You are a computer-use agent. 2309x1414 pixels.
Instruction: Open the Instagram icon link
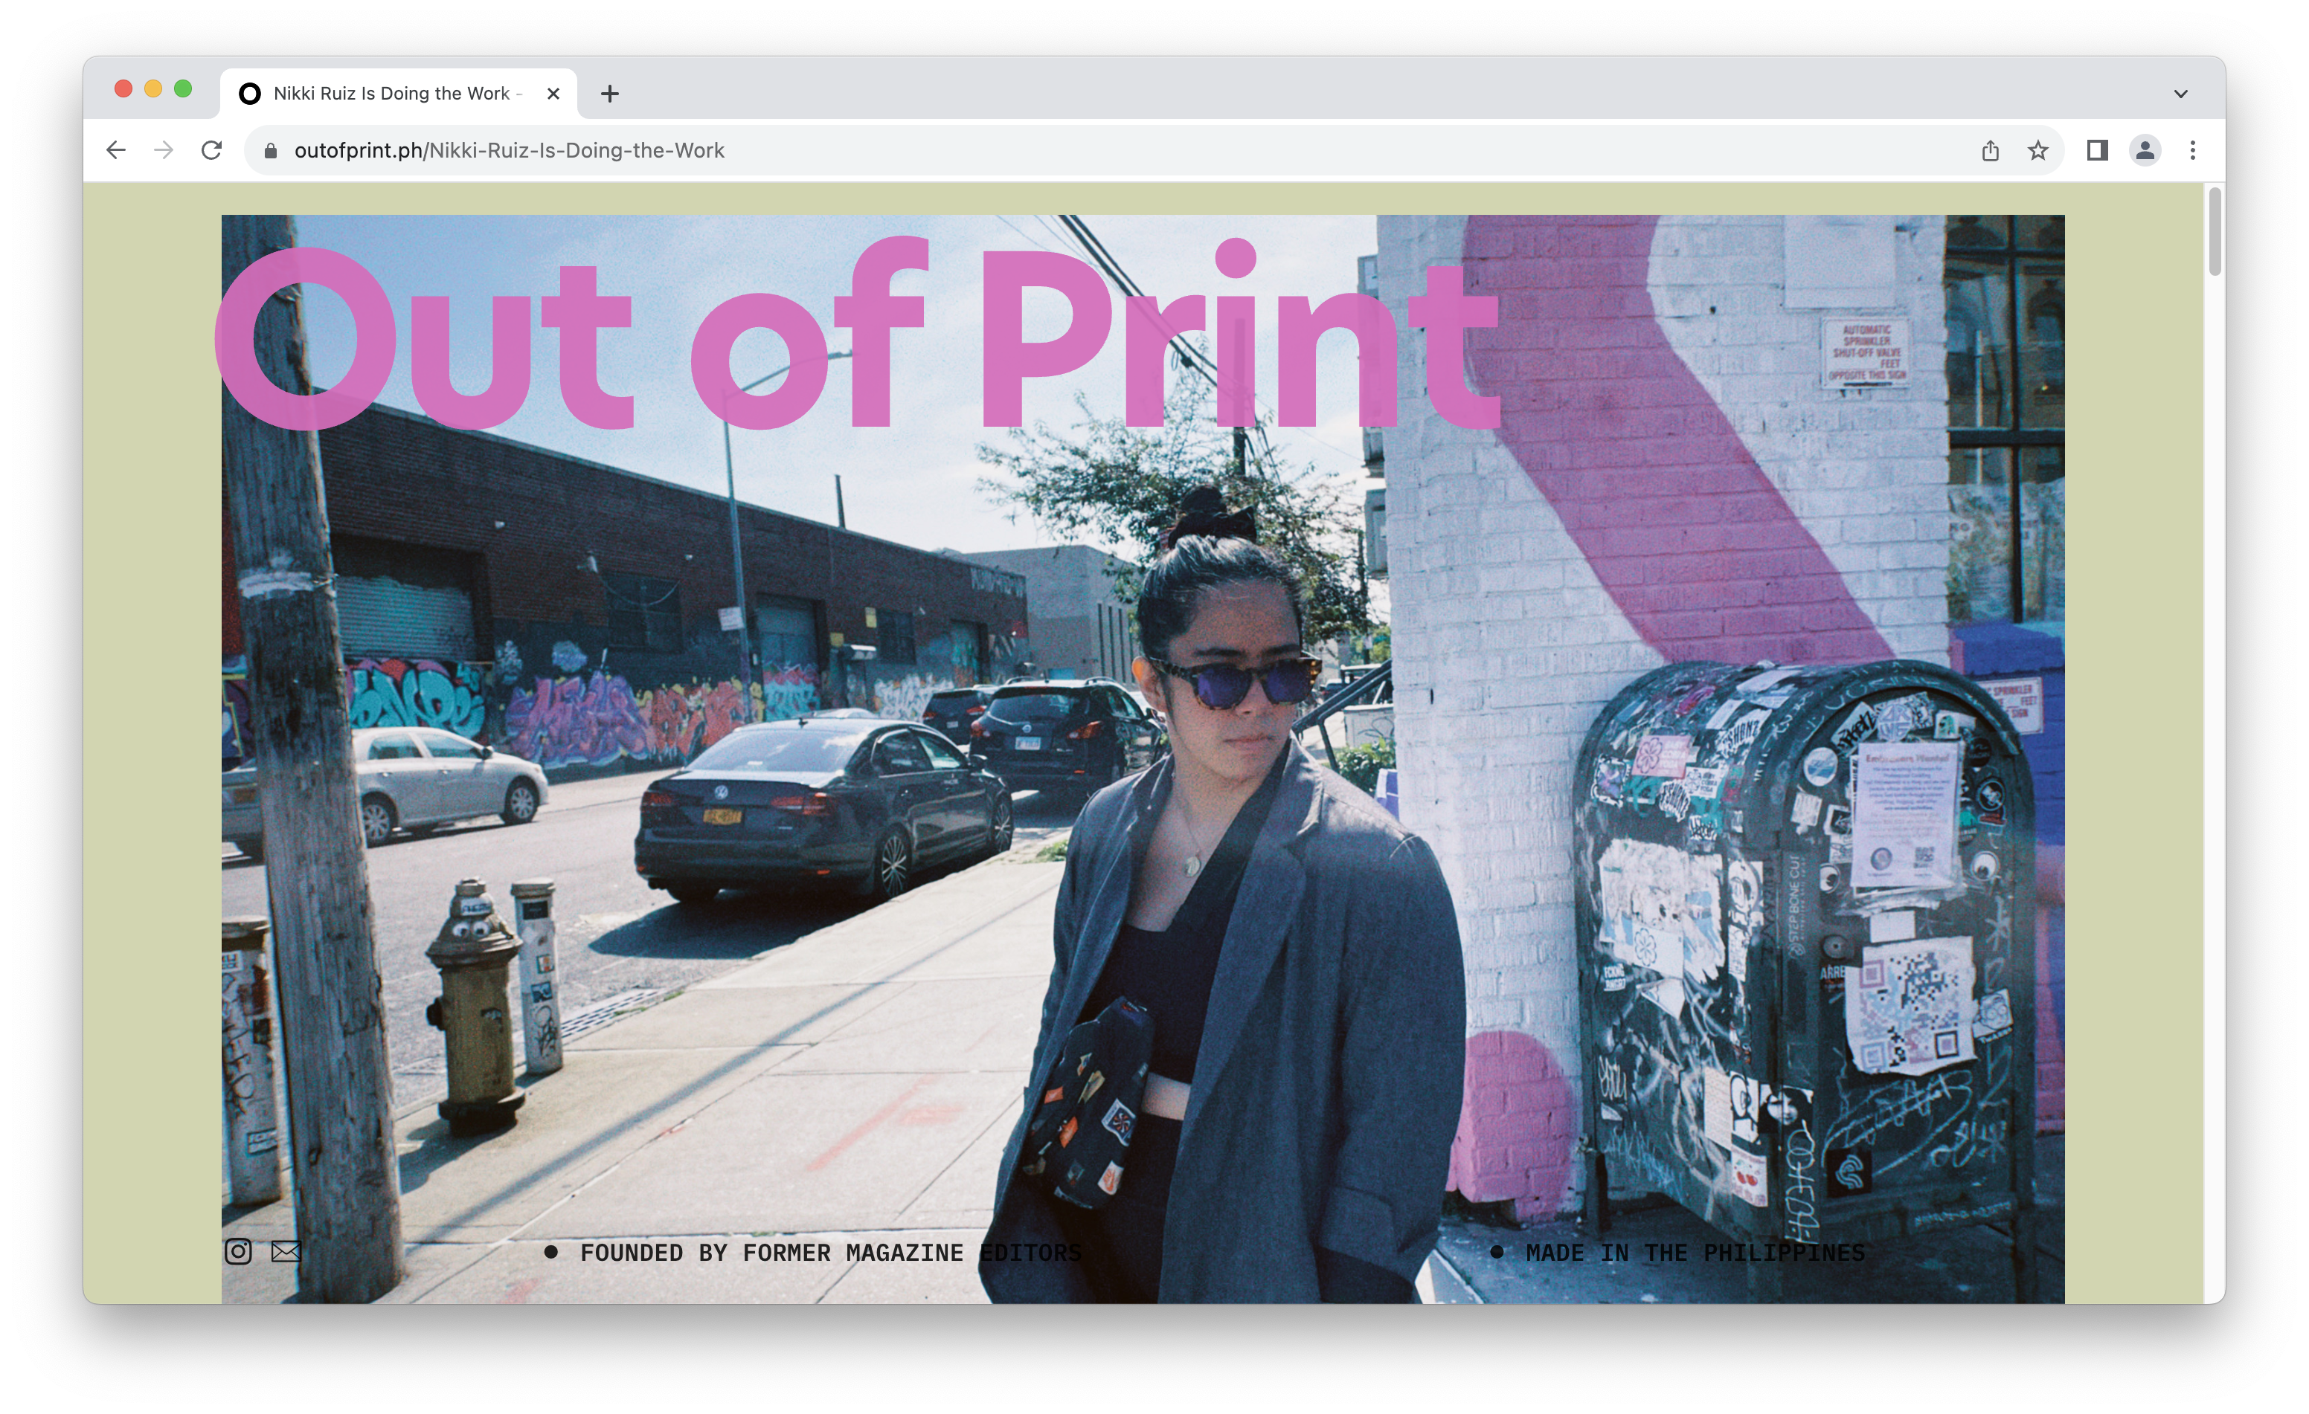(238, 1251)
